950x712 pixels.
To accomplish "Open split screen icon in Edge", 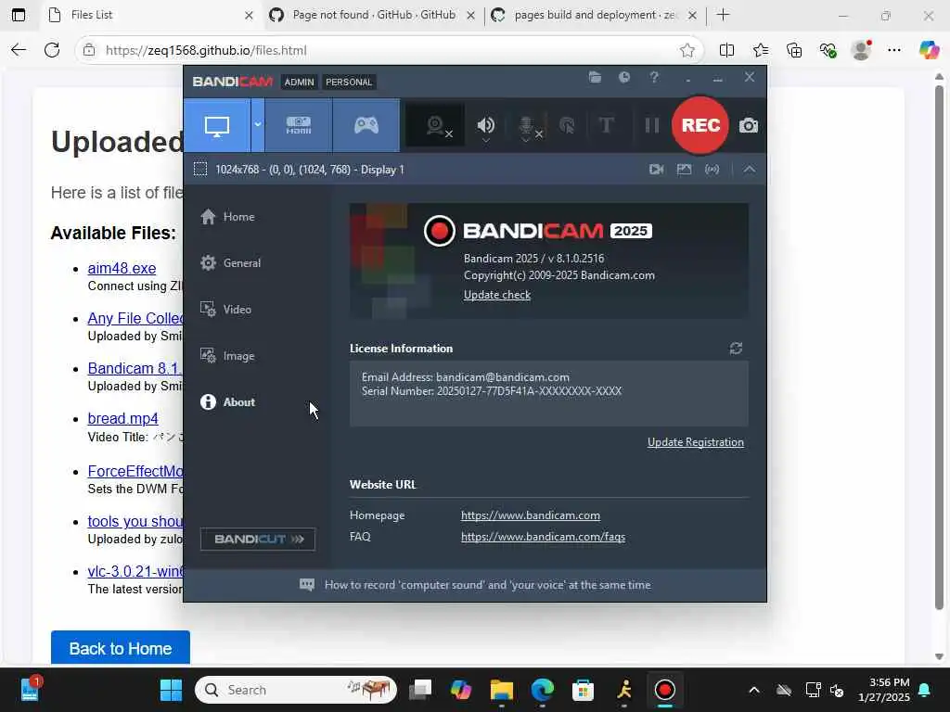I will [x=726, y=50].
